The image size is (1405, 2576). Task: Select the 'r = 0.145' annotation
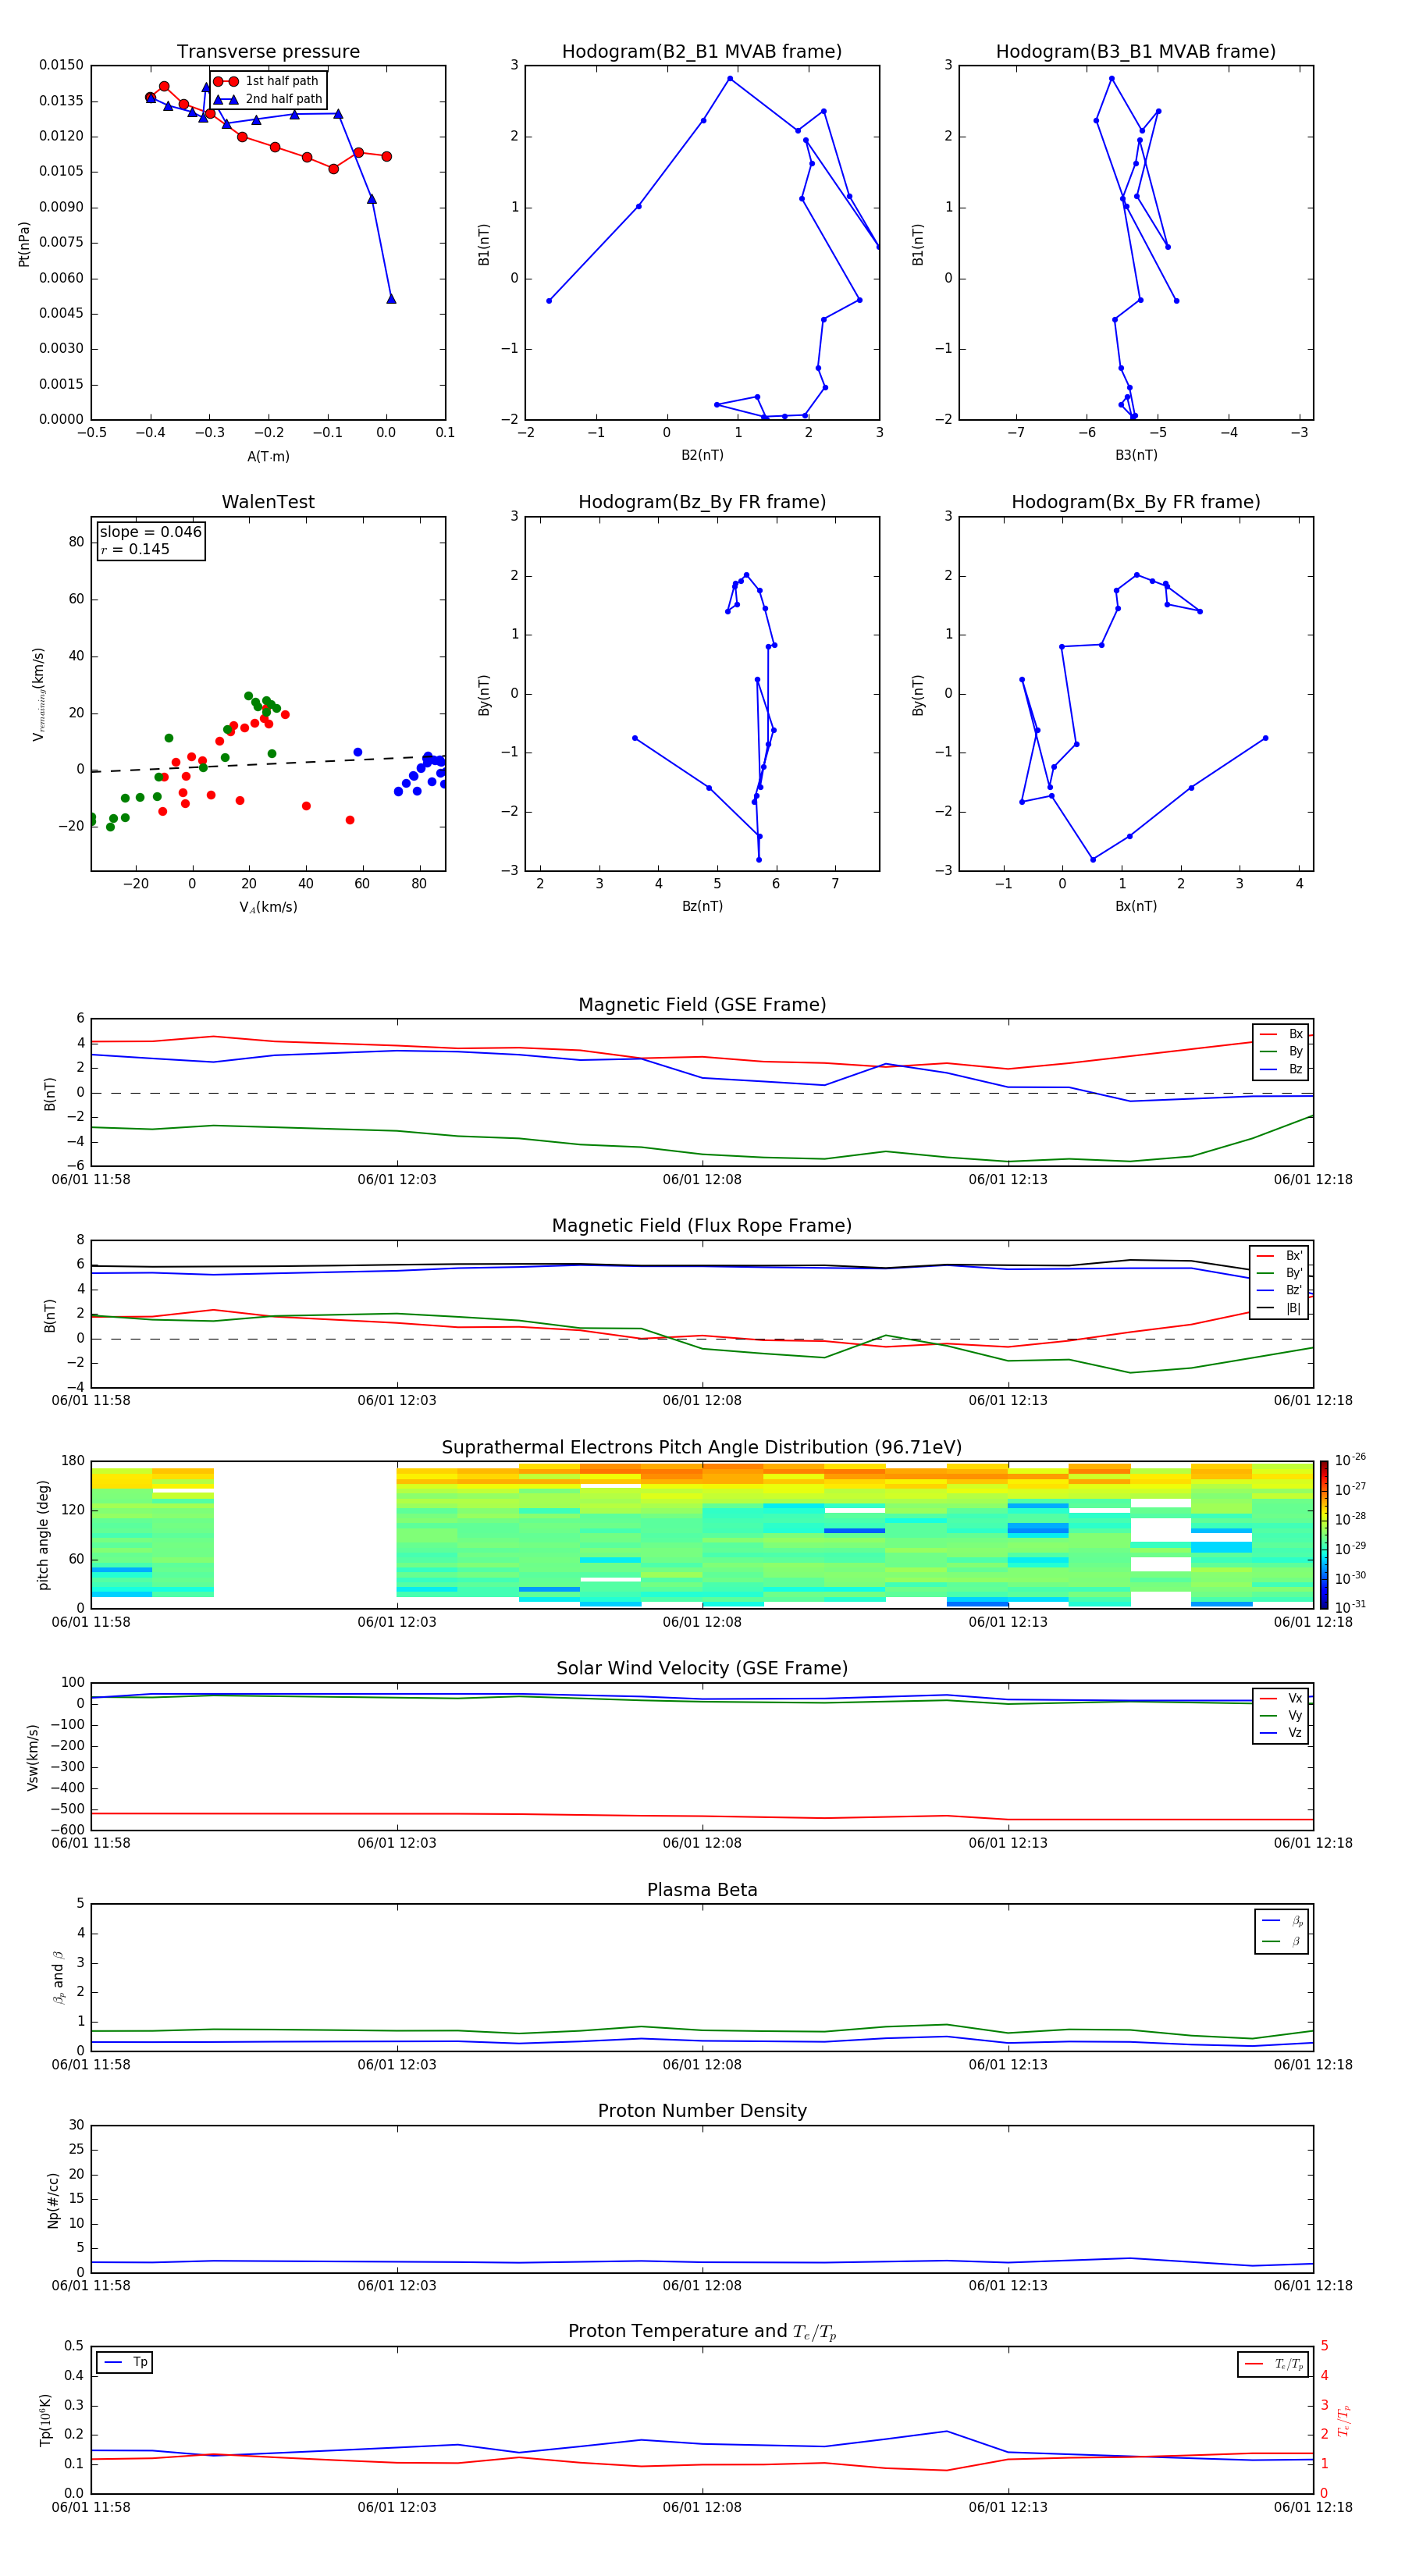click(135, 549)
